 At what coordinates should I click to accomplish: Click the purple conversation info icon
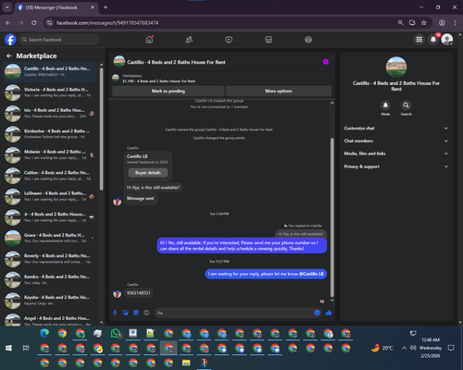(326, 62)
